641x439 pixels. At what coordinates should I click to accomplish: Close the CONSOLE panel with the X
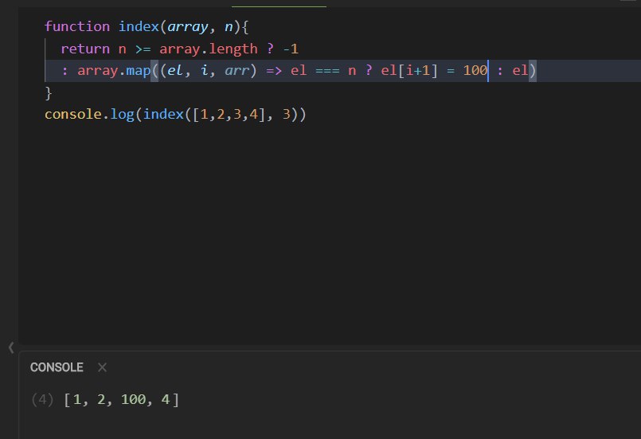click(102, 367)
